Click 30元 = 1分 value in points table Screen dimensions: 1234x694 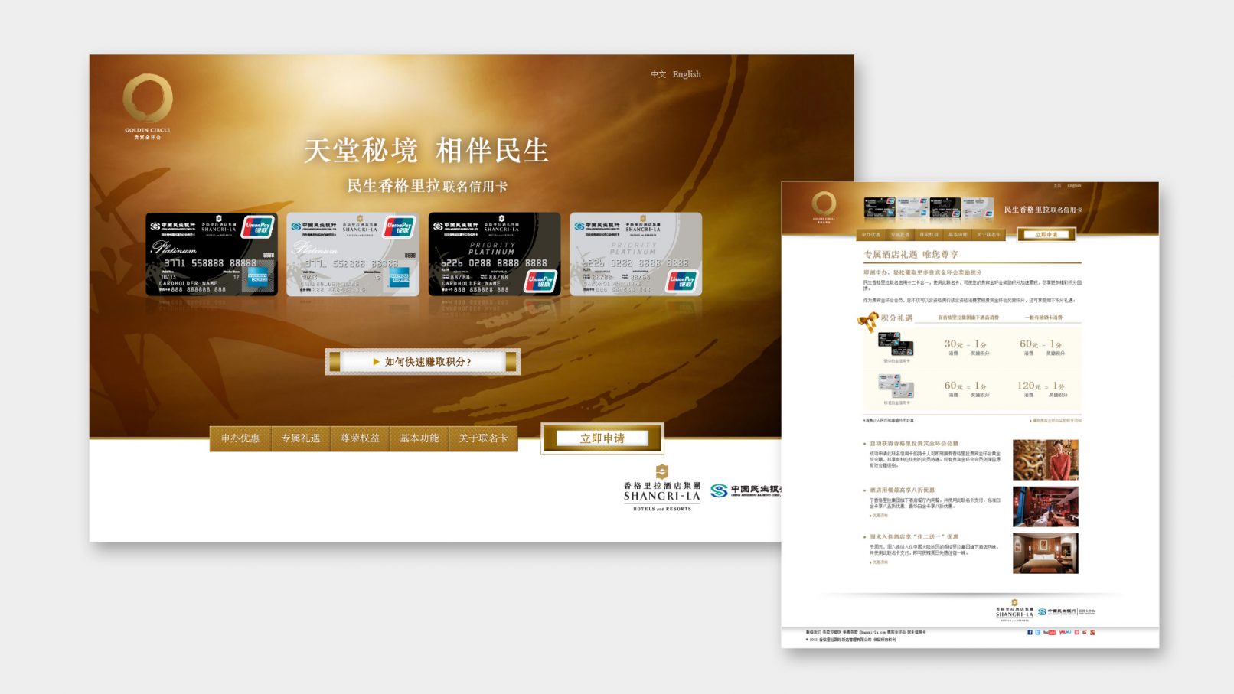[965, 344]
